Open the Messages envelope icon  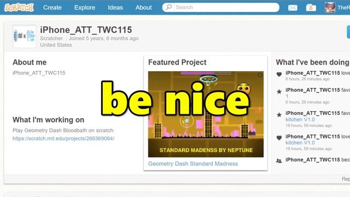pyautogui.click(x=293, y=8)
